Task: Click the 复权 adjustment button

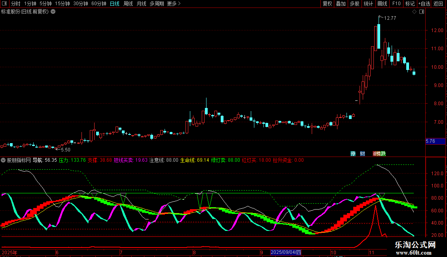Action: tap(327, 4)
